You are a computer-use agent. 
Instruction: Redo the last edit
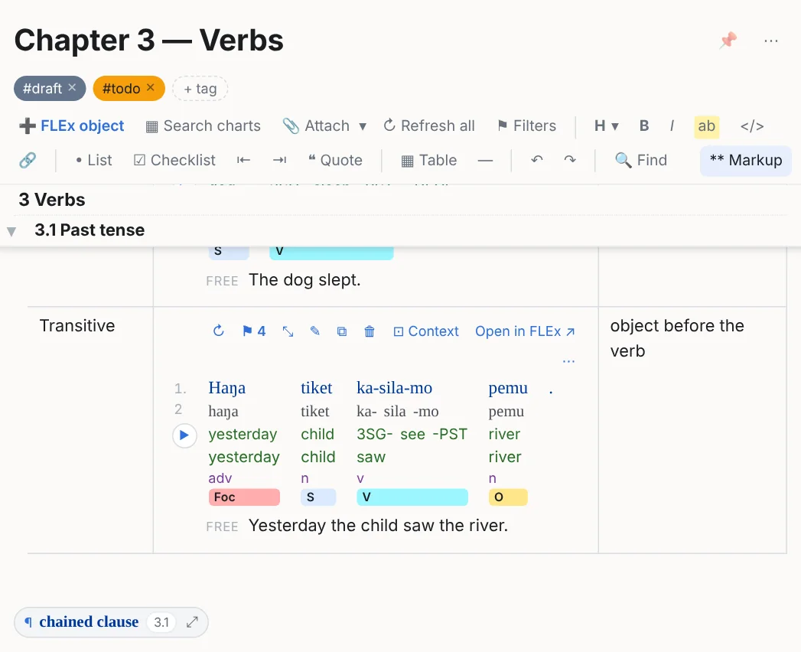coord(570,161)
